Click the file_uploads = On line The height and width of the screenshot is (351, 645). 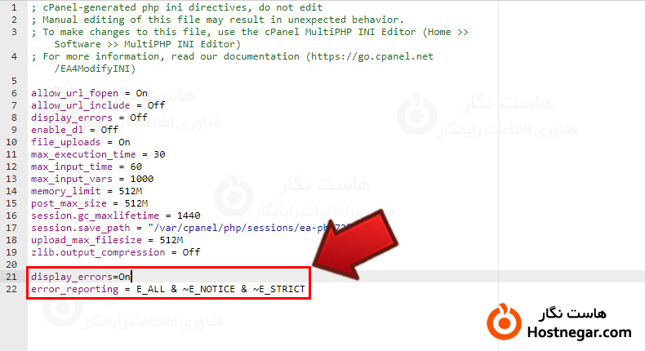(x=81, y=142)
